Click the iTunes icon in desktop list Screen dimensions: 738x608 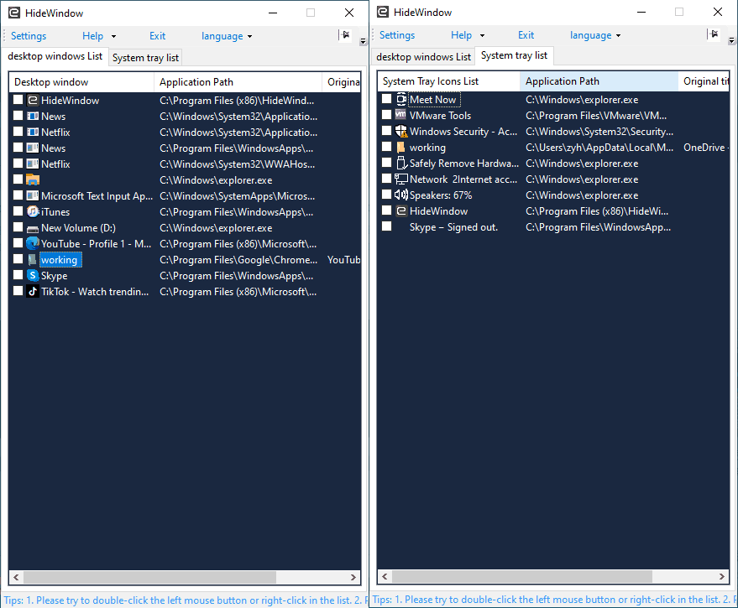point(33,211)
